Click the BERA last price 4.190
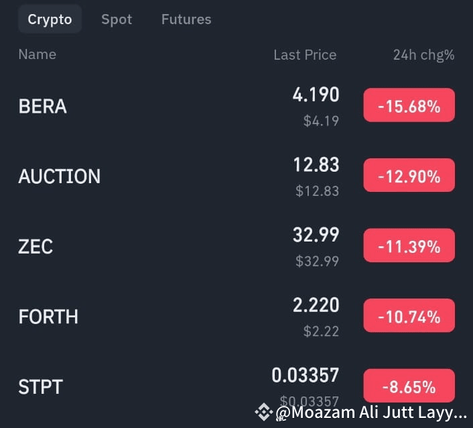This screenshot has width=473, height=428. [316, 95]
